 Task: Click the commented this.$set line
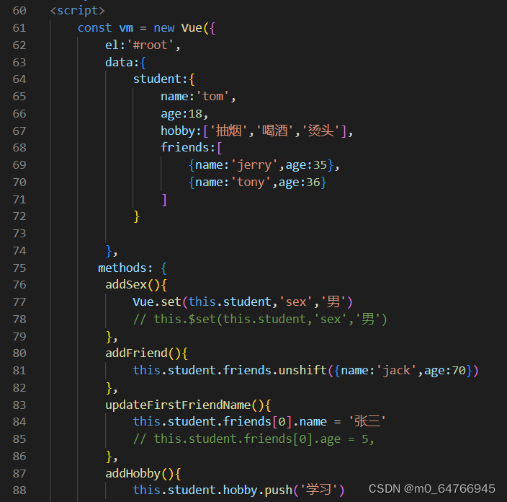pos(260,320)
